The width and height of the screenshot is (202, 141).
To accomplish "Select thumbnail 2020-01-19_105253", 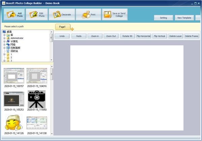I will tap(14, 99).
